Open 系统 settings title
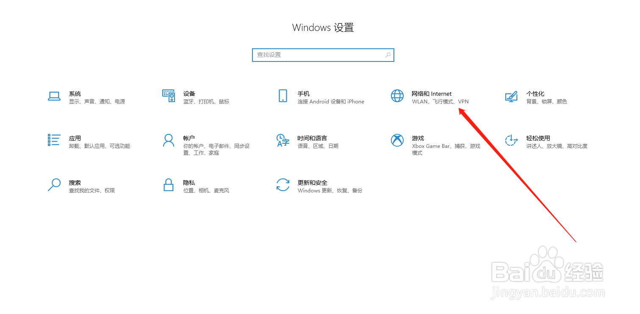This screenshot has width=640, height=314. tap(75, 94)
